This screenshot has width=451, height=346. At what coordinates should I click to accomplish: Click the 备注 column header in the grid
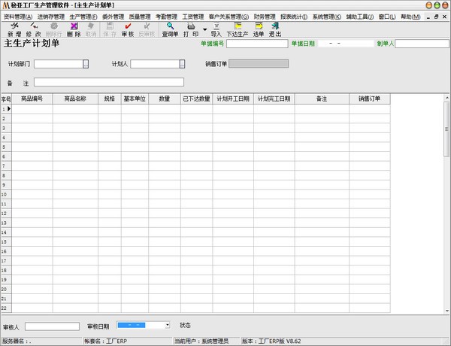tap(322, 99)
